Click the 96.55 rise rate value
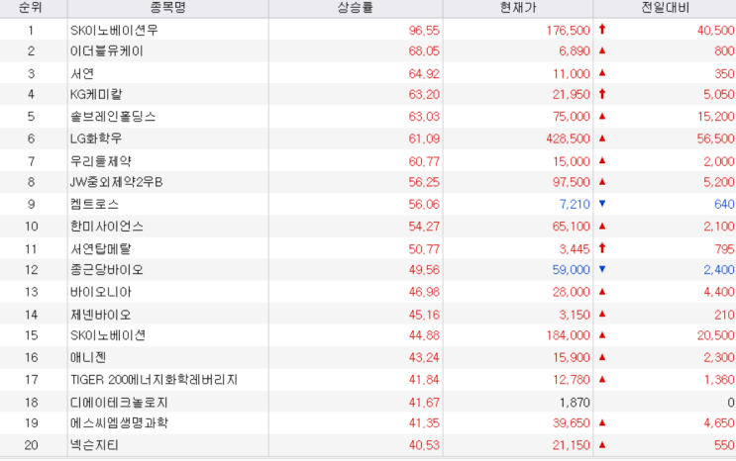The image size is (736, 461). [424, 31]
